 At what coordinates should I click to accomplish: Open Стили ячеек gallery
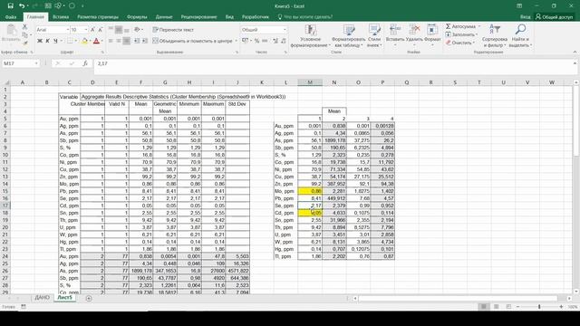pyautogui.click(x=373, y=36)
